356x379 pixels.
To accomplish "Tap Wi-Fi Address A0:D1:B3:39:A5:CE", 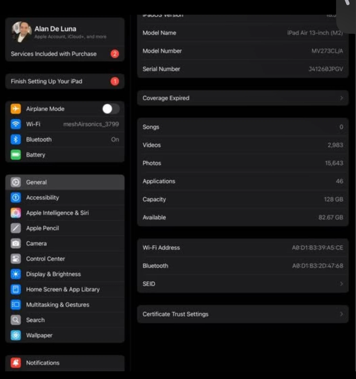I will (318, 248).
